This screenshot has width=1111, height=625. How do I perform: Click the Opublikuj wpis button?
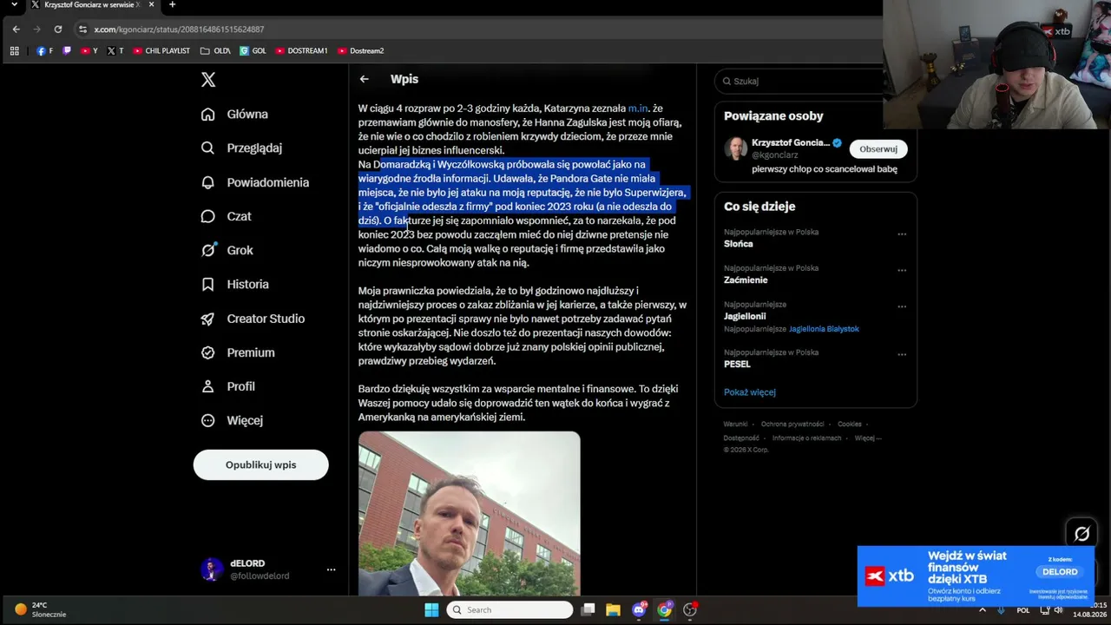[260, 464]
